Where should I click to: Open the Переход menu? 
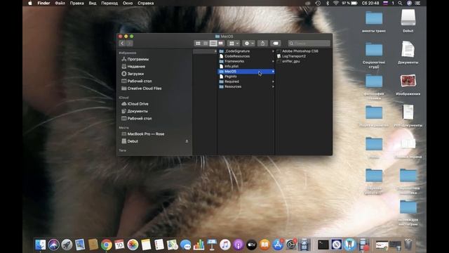click(x=109, y=3)
